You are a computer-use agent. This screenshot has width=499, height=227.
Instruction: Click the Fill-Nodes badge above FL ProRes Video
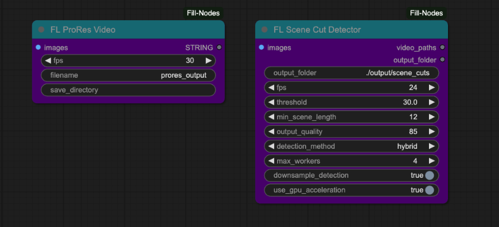coord(204,13)
